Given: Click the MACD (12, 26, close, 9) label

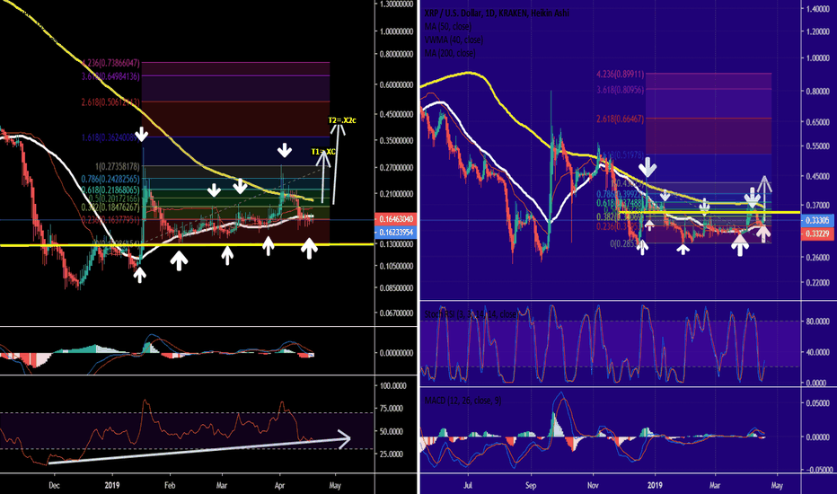Looking at the screenshot, I should pos(463,400).
